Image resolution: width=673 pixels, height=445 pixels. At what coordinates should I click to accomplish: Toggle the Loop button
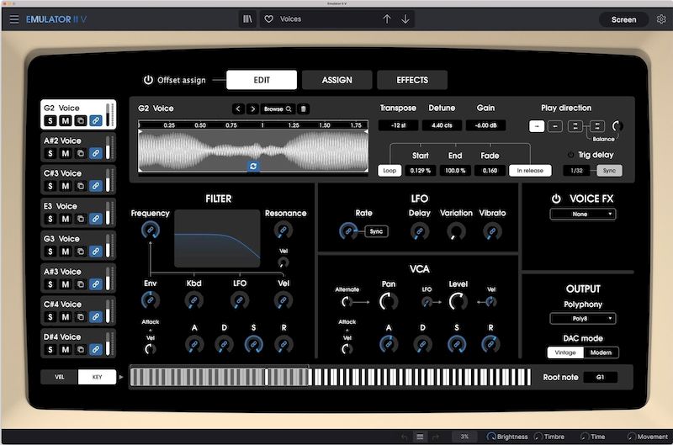[389, 171]
